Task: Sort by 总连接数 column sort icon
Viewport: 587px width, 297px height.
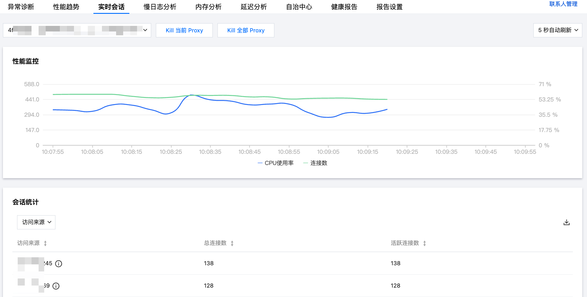Action: click(x=232, y=243)
